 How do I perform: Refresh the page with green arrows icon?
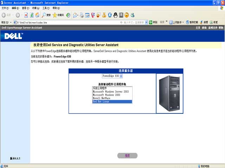point(32,15)
